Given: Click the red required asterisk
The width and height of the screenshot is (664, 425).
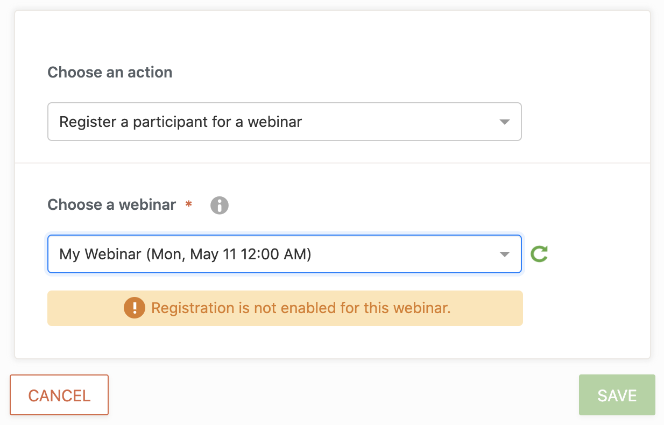Looking at the screenshot, I should (x=188, y=205).
